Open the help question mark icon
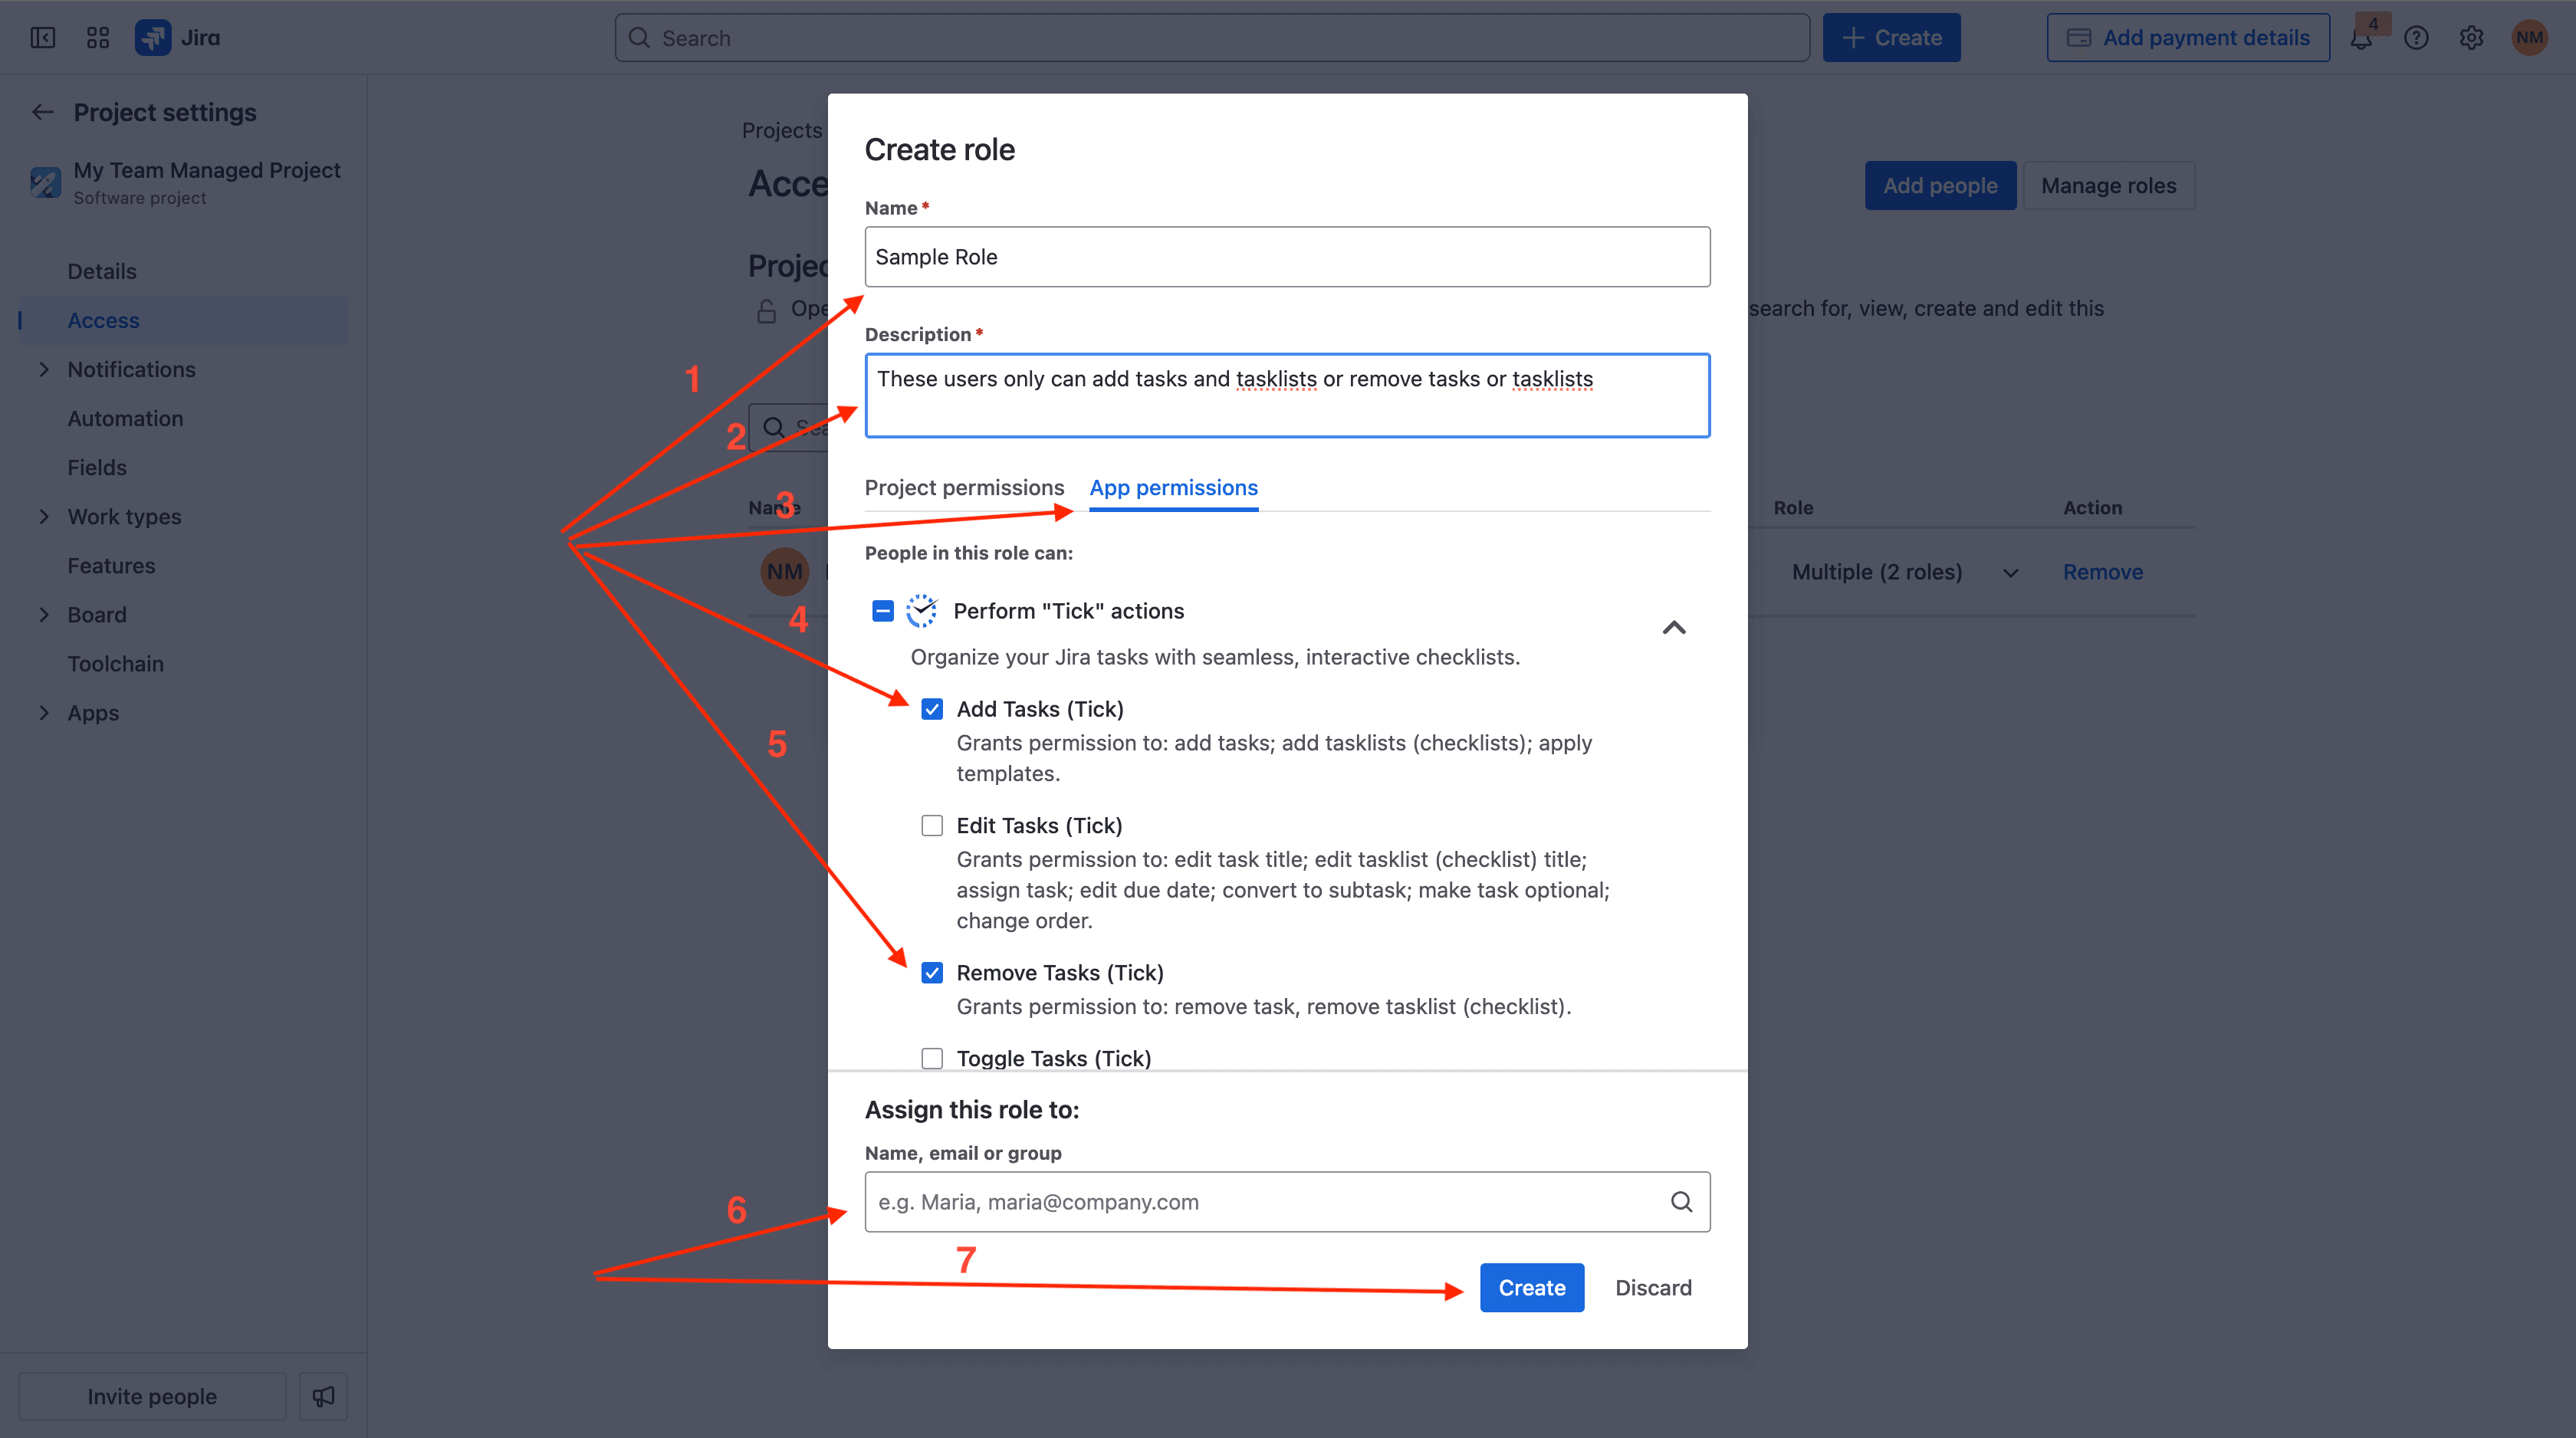The image size is (2576, 1438). [2416, 38]
